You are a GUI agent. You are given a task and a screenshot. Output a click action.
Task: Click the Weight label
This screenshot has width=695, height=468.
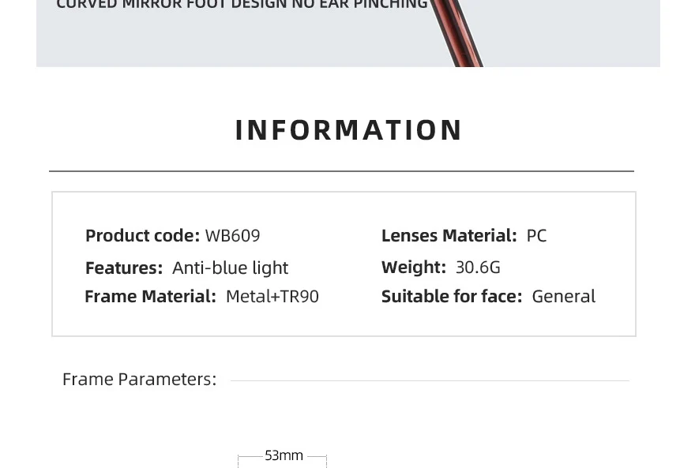414,268
